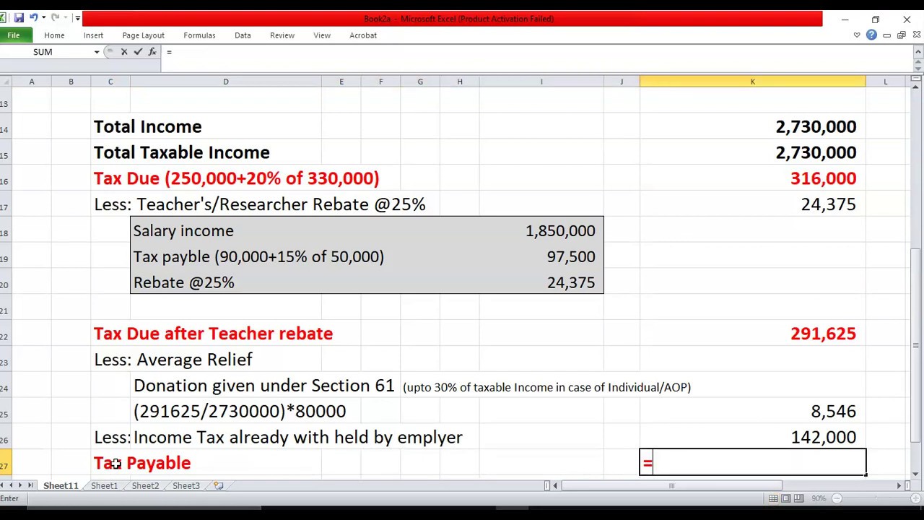Click the active cell K27 containing equals
The width and height of the screenshot is (924, 520).
tap(752, 462)
